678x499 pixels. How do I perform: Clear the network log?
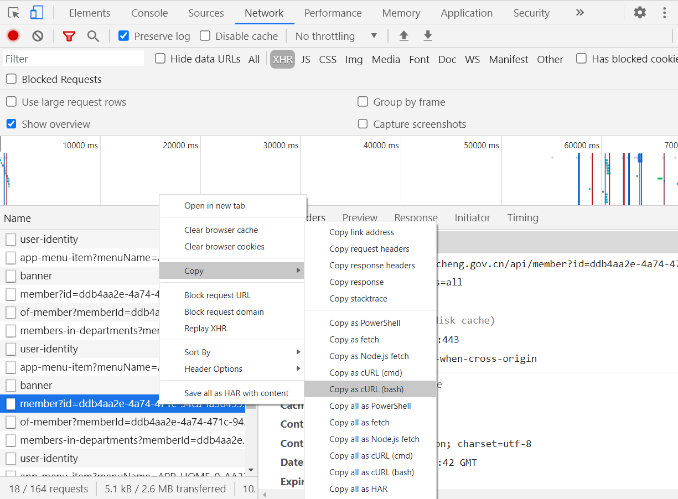tap(38, 36)
